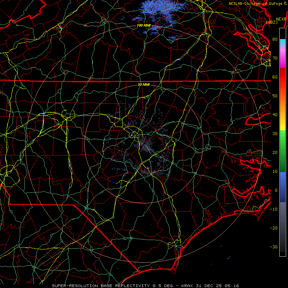This screenshot has height=288, width=288.
Task: Click the 50 value on the dBZ scale
Action: [x=275, y=96]
